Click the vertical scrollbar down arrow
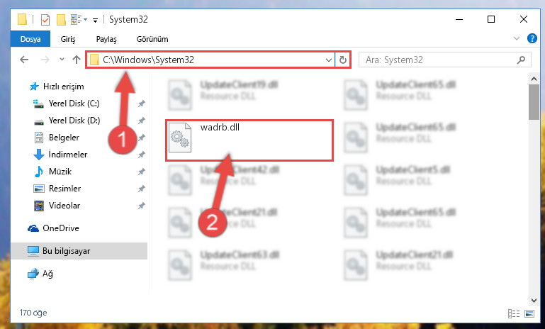Image resolution: width=545 pixels, height=329 pixels. [534, 301]
